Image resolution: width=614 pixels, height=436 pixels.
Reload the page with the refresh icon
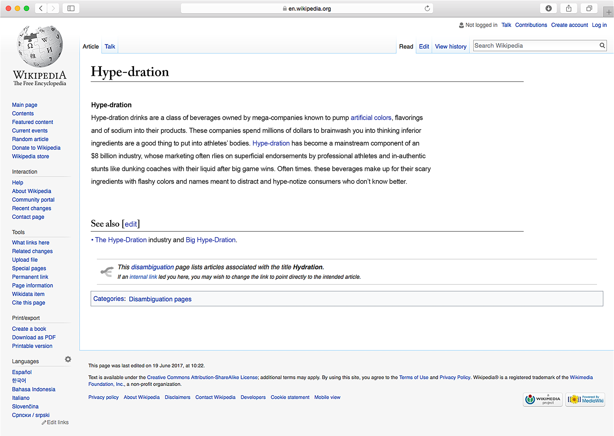[427, 8]
